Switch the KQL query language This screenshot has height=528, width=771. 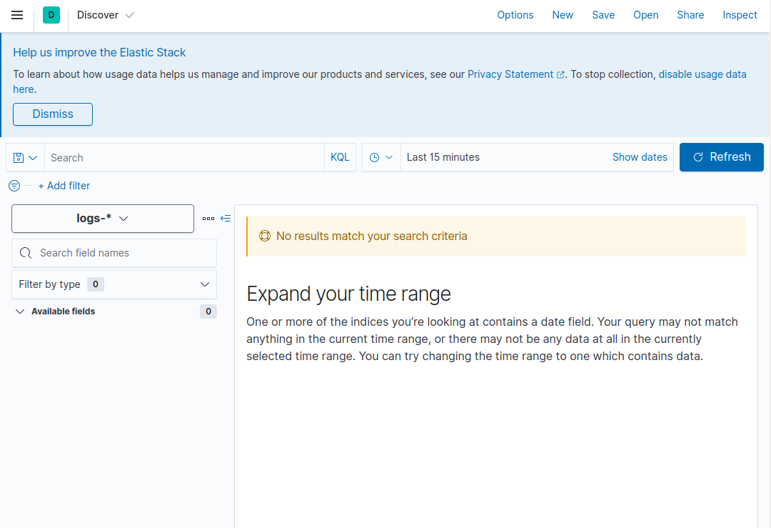(x=340, y=157)
